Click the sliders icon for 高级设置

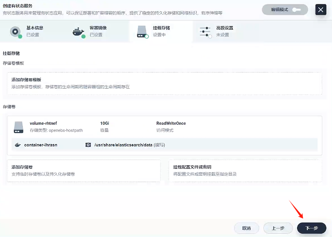pos(206,32)
